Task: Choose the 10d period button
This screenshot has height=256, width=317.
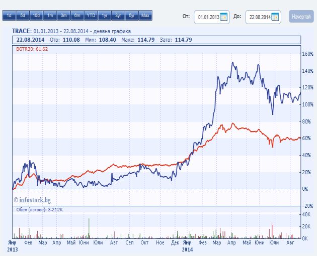Action: (36, 16)
